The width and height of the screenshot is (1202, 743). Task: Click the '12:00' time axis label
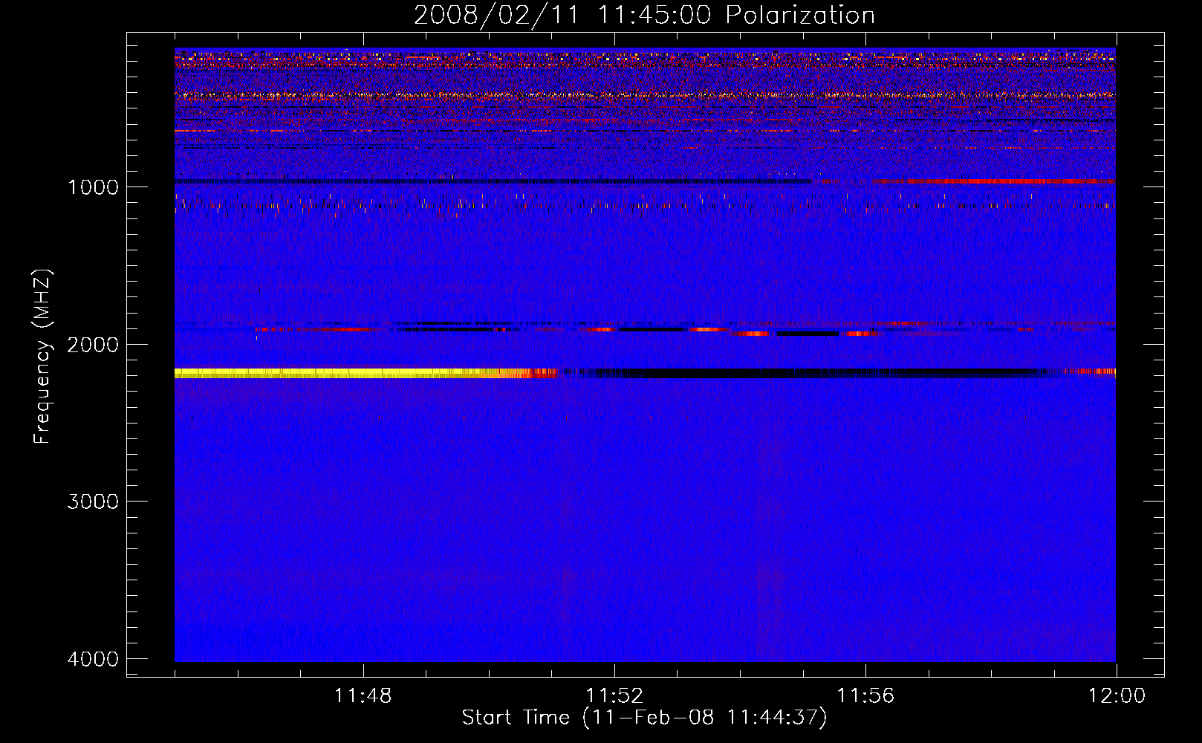click(1117, 696)
